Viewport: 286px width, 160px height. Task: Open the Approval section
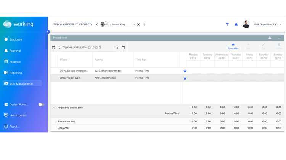tap(15, 50)
